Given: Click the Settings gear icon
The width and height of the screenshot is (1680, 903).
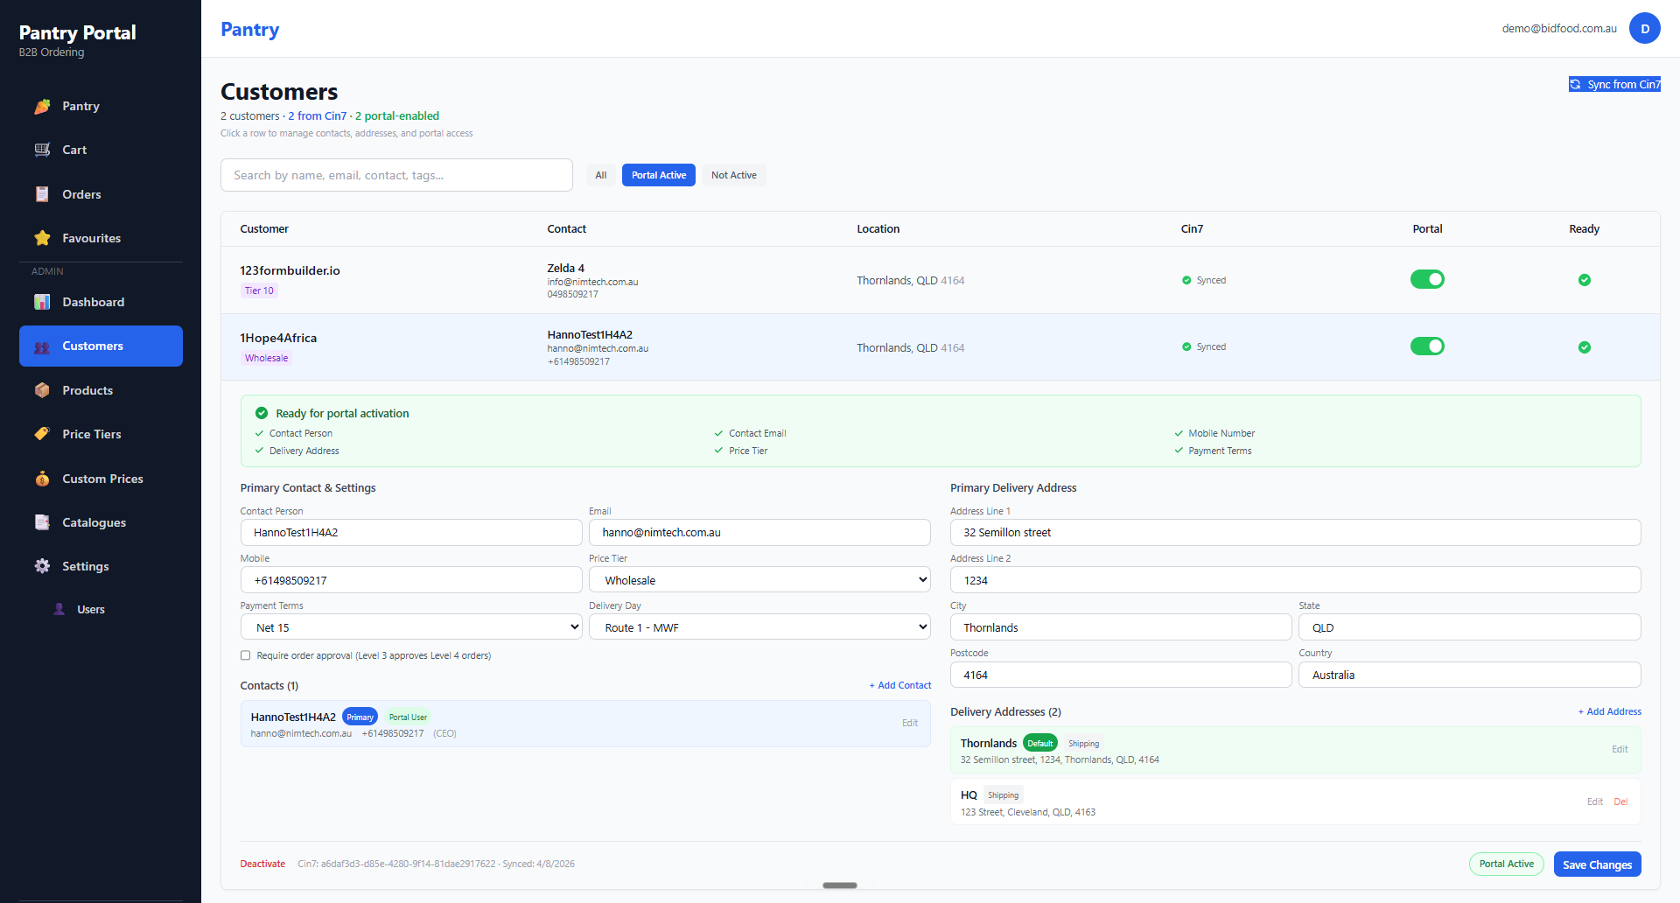Looking at the screenshot, I should [42, 566].
